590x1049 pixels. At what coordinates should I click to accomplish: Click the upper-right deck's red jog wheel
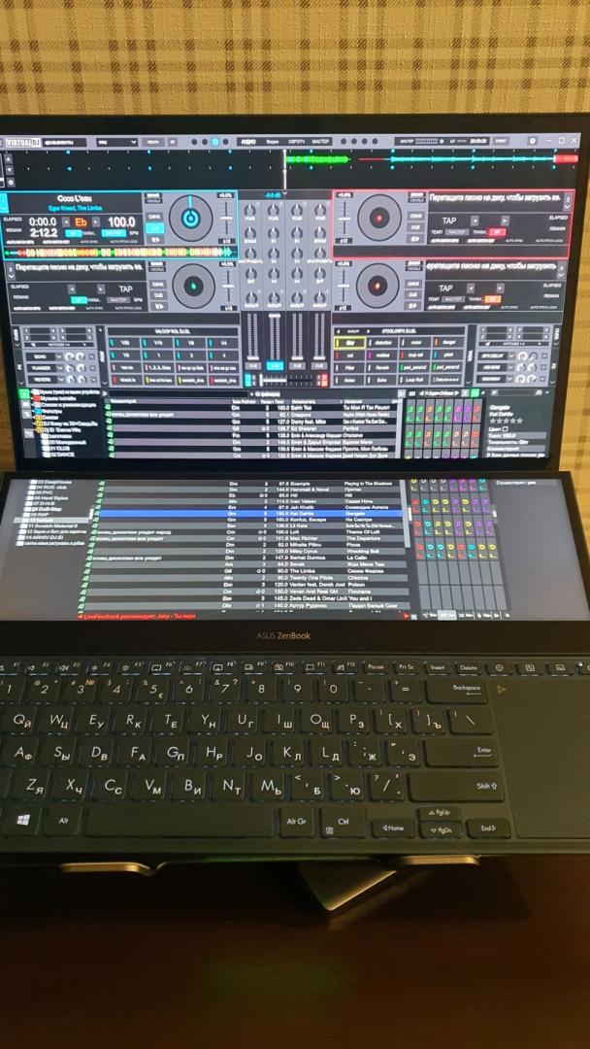point(379,218)
